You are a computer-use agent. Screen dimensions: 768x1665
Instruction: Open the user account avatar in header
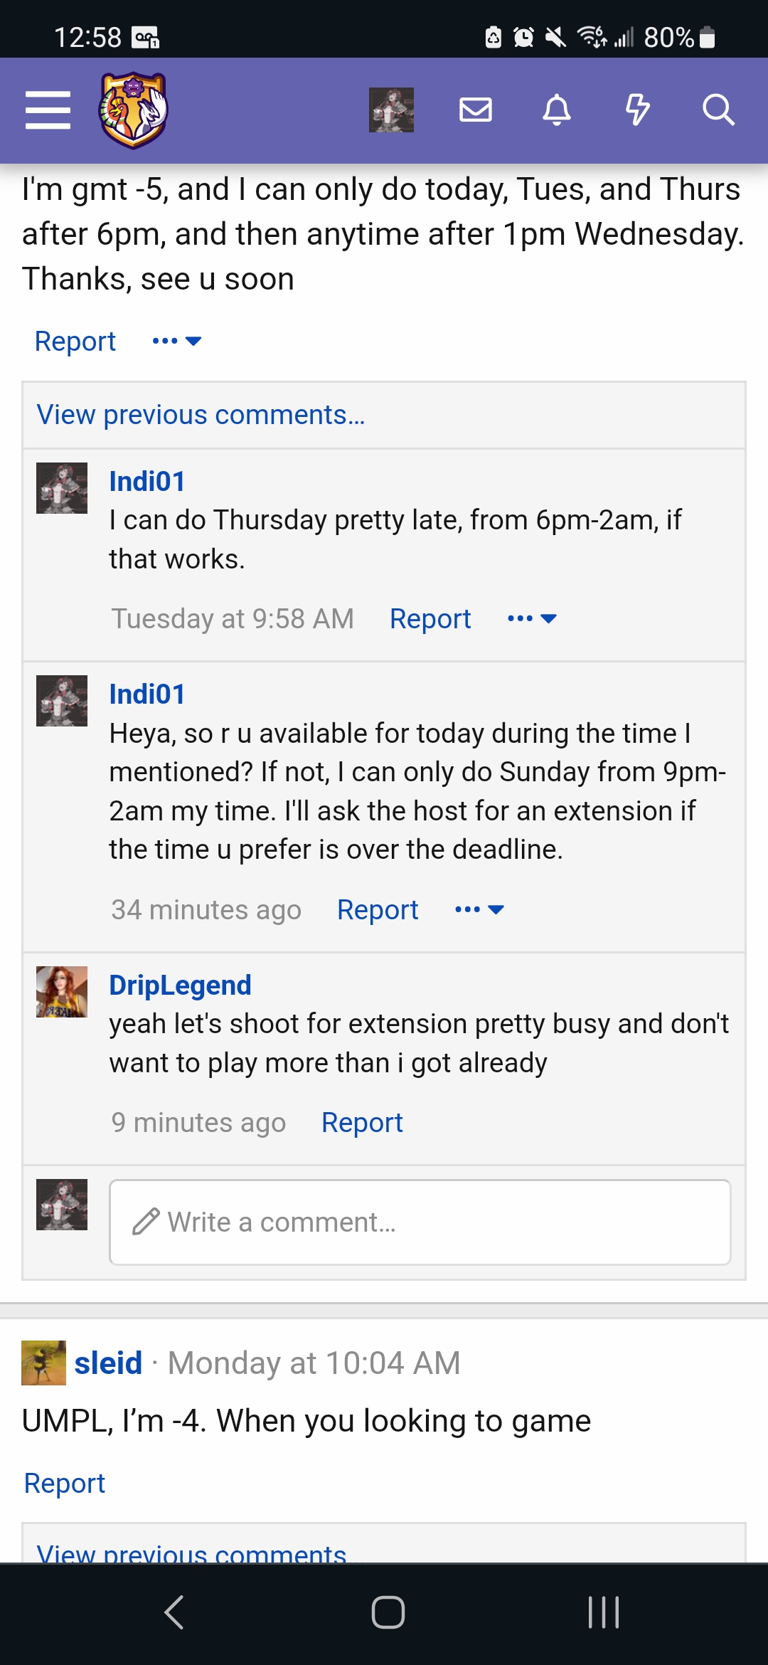click(x=391, y=110)
